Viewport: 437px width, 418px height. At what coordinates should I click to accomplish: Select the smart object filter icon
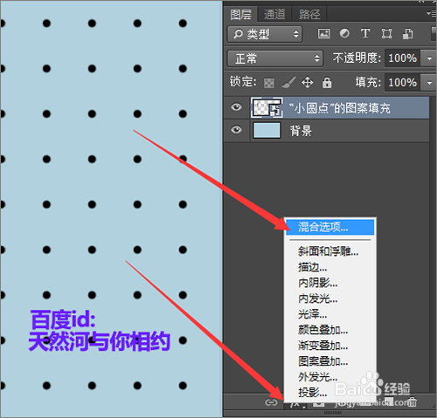coord(407,34)
